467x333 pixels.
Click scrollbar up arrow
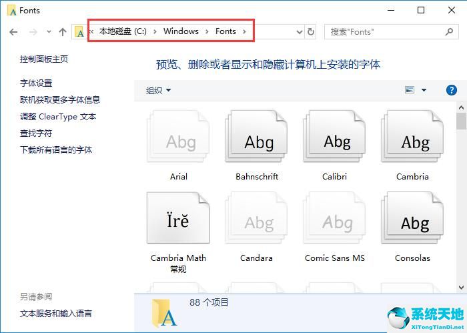[x=462, y=107]
